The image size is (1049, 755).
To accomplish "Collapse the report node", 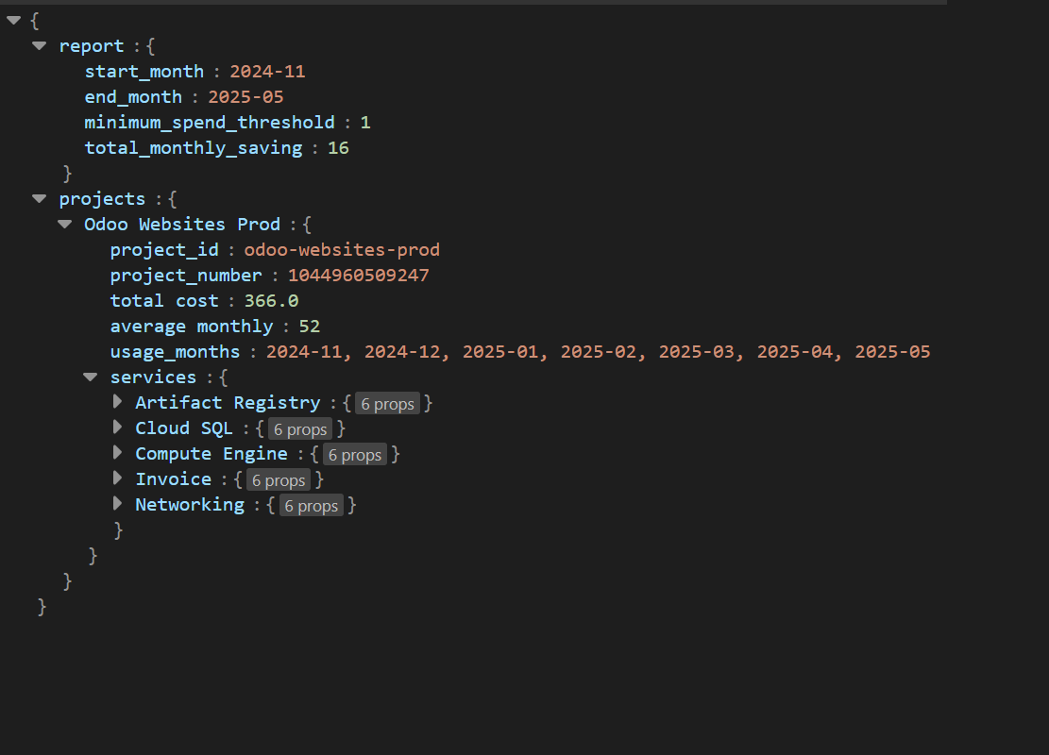I will (x=39, y=45).
